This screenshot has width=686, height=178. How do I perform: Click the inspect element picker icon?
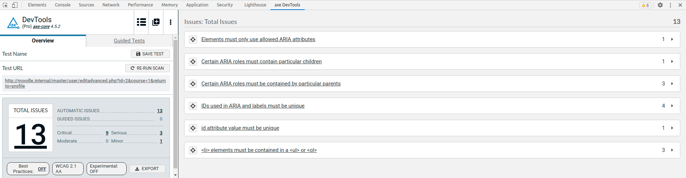(x=5, y=5)
